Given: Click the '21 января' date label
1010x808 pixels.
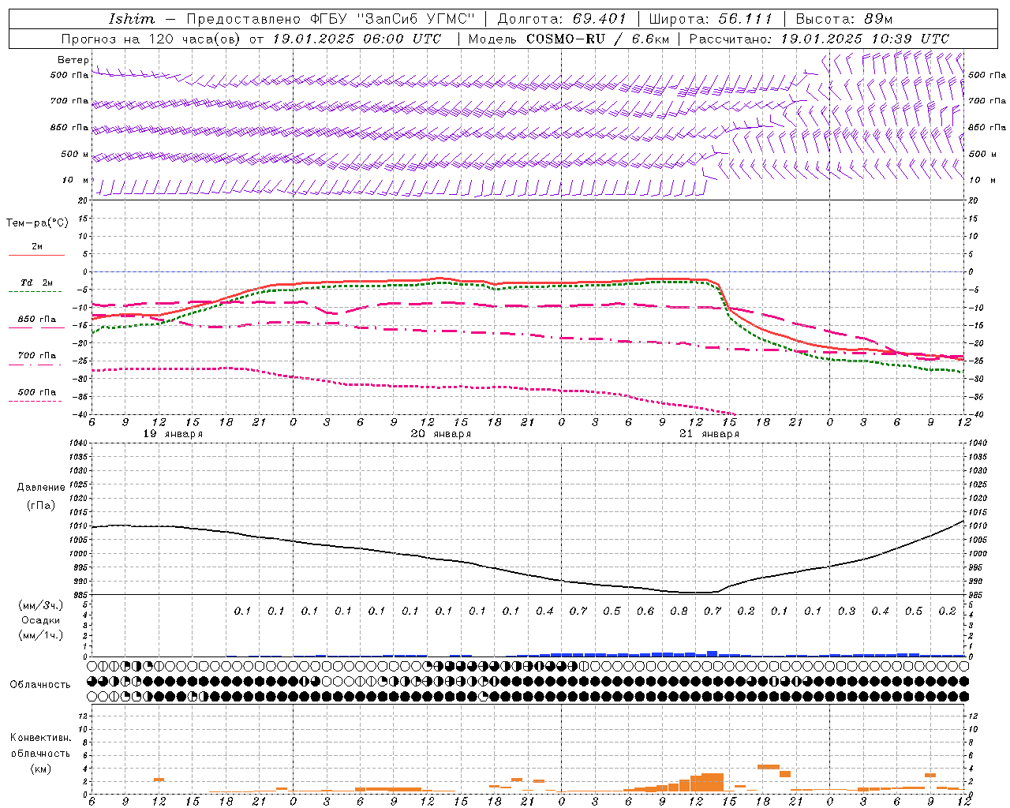Looking at the screenshot, I should point(709,434).
